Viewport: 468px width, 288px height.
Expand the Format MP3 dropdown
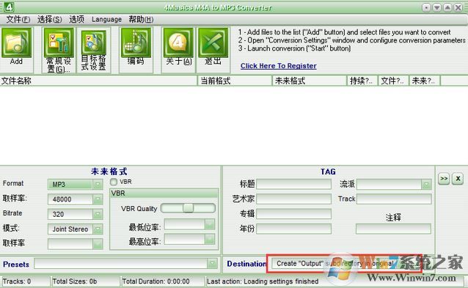click(98, 185)
